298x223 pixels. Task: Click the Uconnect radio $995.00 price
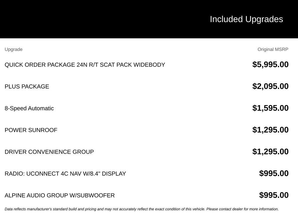point(274,173)
